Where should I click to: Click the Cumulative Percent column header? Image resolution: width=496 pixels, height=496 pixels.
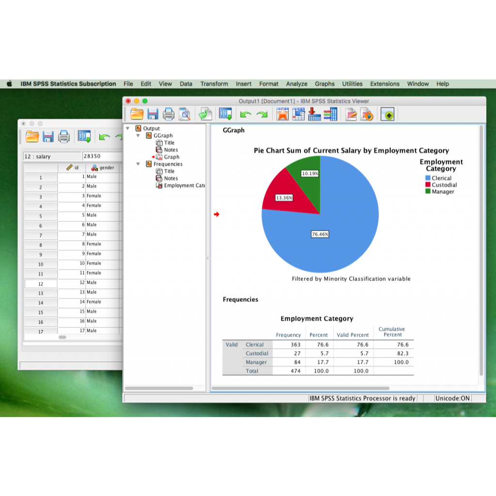pos(391,332)
